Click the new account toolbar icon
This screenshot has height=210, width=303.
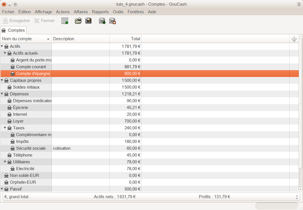point(102,21)
